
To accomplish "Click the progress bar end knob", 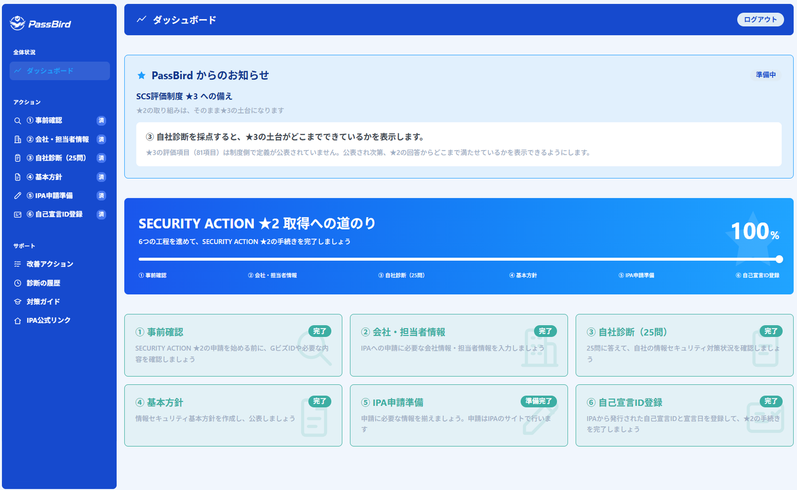I will coord(779,259).
